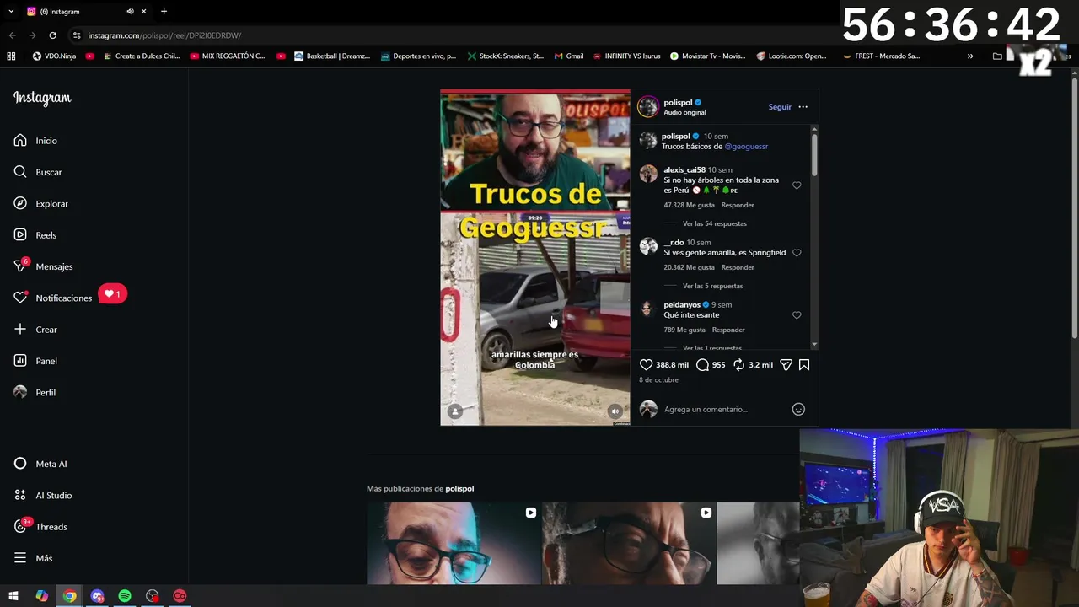
Task: Expand Ver las 5 respuestas
Action: pos(713,286)
